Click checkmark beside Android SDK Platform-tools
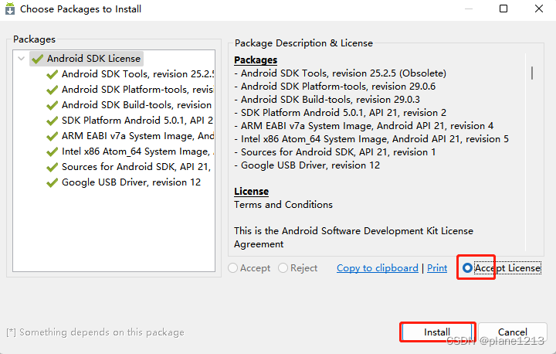556x354 pixels. [53, 90]
